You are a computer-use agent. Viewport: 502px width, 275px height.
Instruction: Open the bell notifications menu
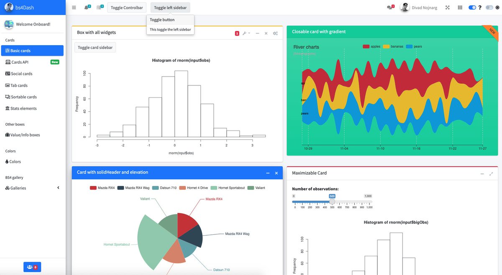click(87, 7)
